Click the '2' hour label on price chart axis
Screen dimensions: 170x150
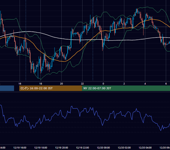coord(124,84)
